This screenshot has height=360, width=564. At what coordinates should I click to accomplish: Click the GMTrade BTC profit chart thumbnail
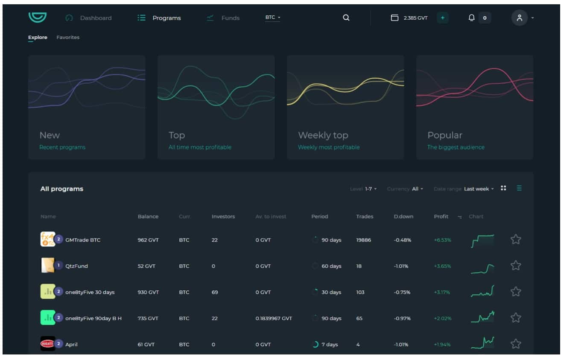(x=482, y=240)
